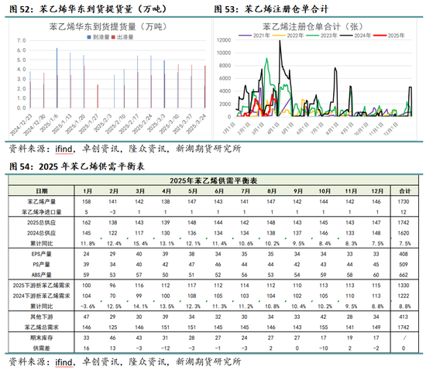Select the black 2024年 legend line

point(346,36)
